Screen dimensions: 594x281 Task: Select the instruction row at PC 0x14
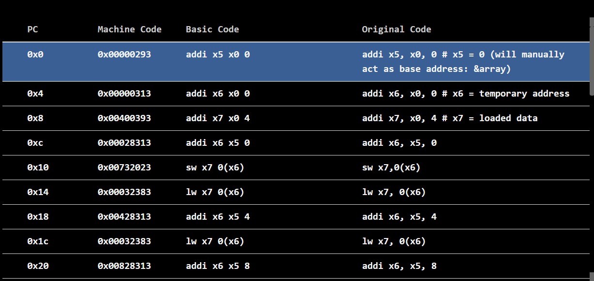tap(296, 192)
